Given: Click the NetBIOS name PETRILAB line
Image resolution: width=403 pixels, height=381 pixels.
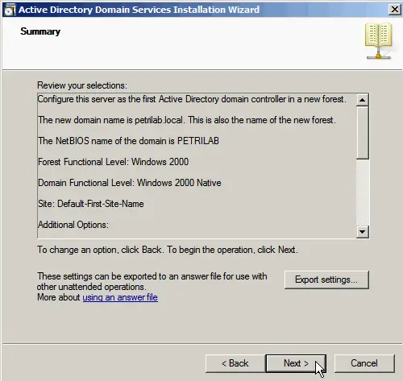Looking at the screenshot, I should click(x=128, y=141).
